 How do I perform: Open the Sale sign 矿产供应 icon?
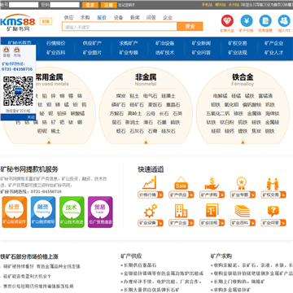pyautogui.click(x=181, y=182)
